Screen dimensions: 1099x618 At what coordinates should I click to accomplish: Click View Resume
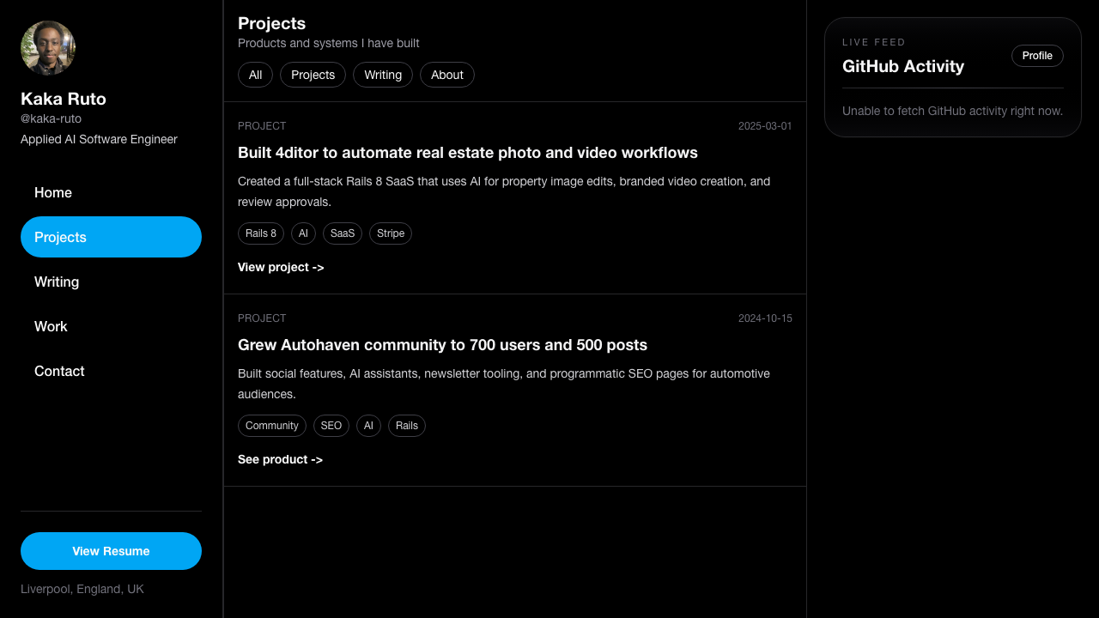[x=111, y=550]
